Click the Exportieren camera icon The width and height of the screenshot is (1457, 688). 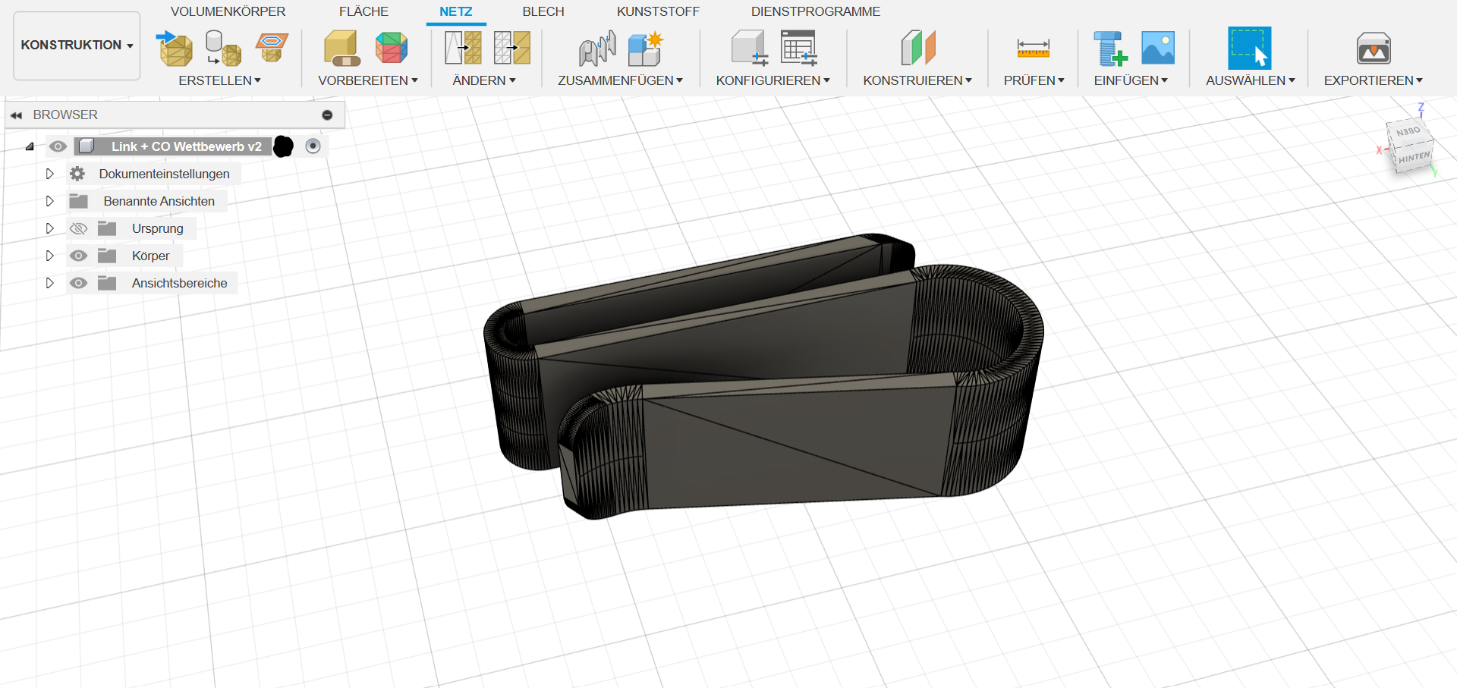pyautogui.click(x=1373, y=50)
